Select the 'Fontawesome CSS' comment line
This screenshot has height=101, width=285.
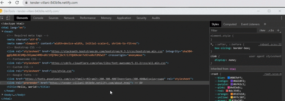click(24, 59)
